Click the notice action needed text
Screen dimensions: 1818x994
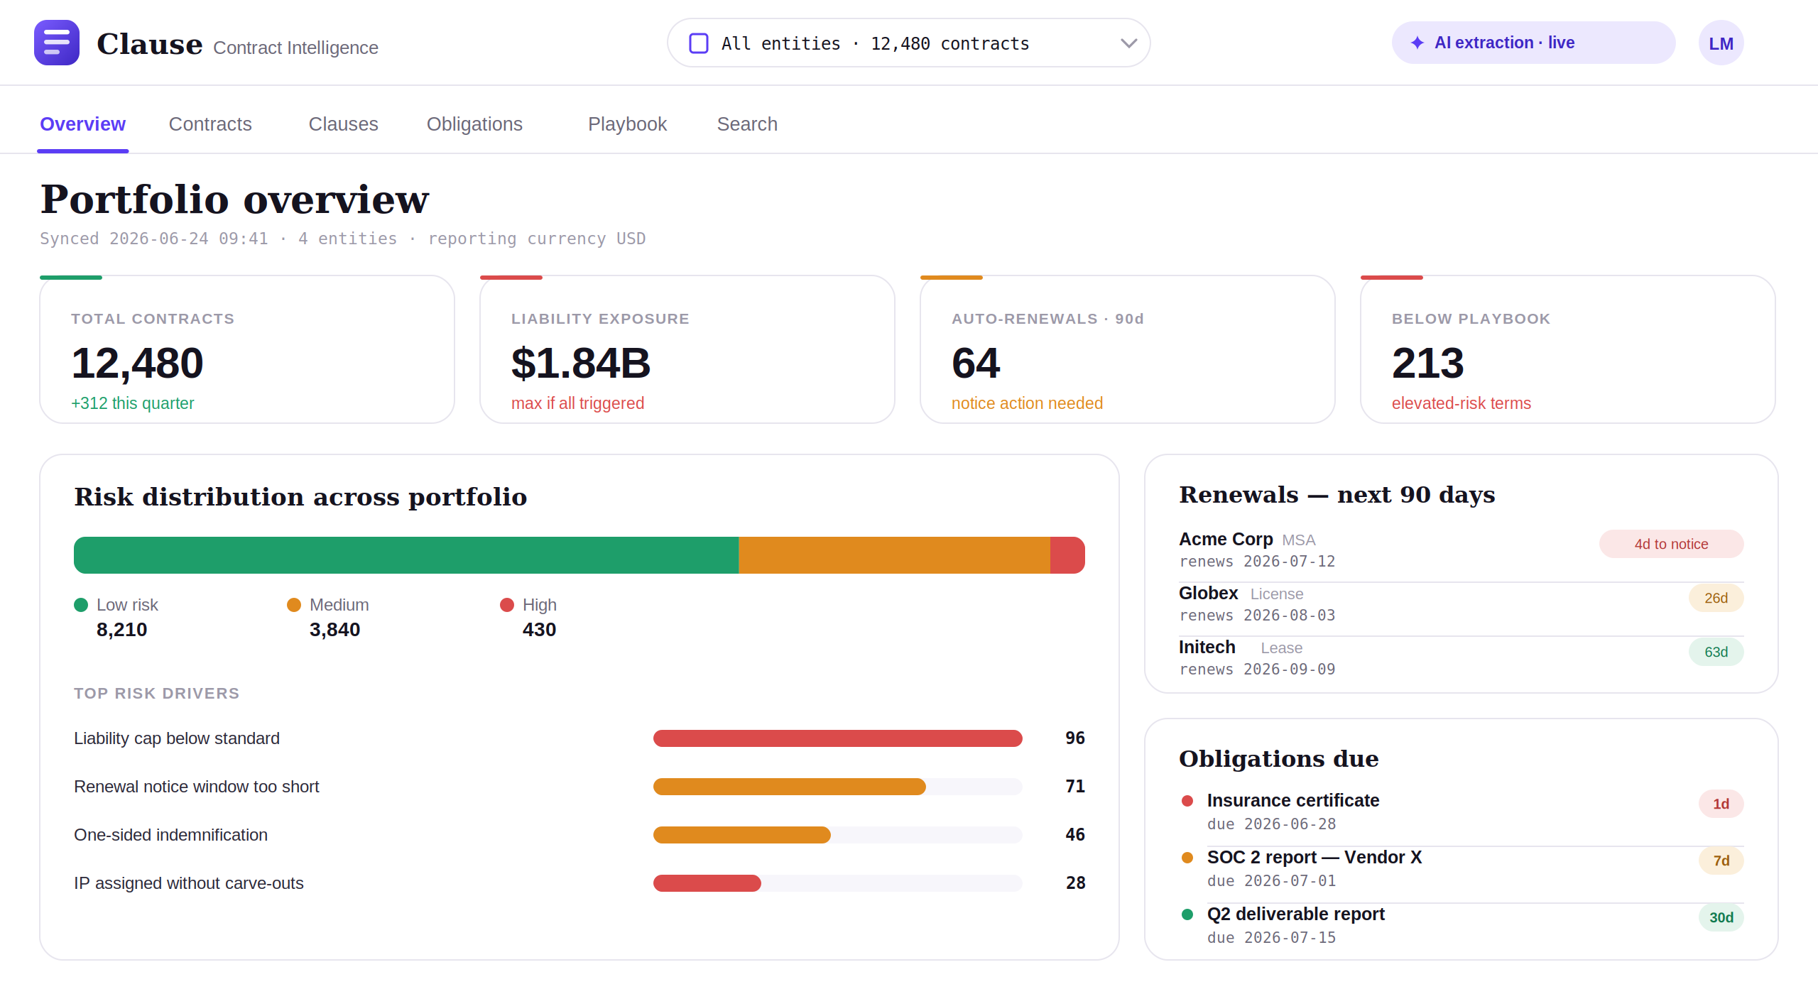pyautogui.click(x=1027, y=403)
